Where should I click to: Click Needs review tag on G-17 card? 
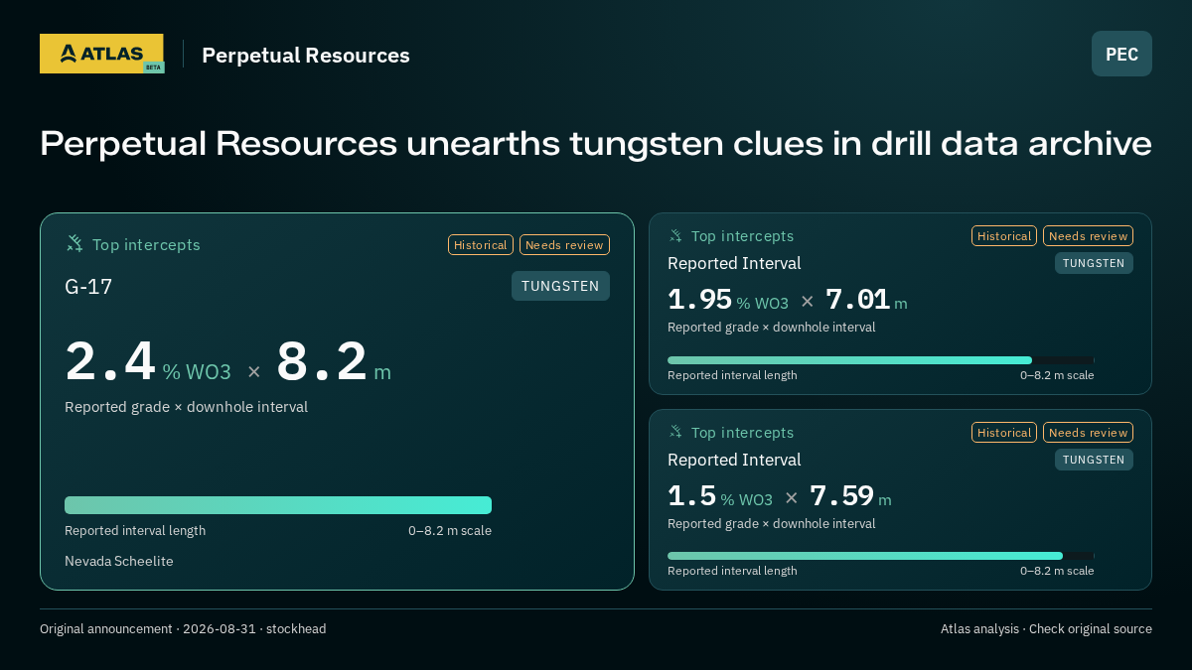click(x=564, y=244)
